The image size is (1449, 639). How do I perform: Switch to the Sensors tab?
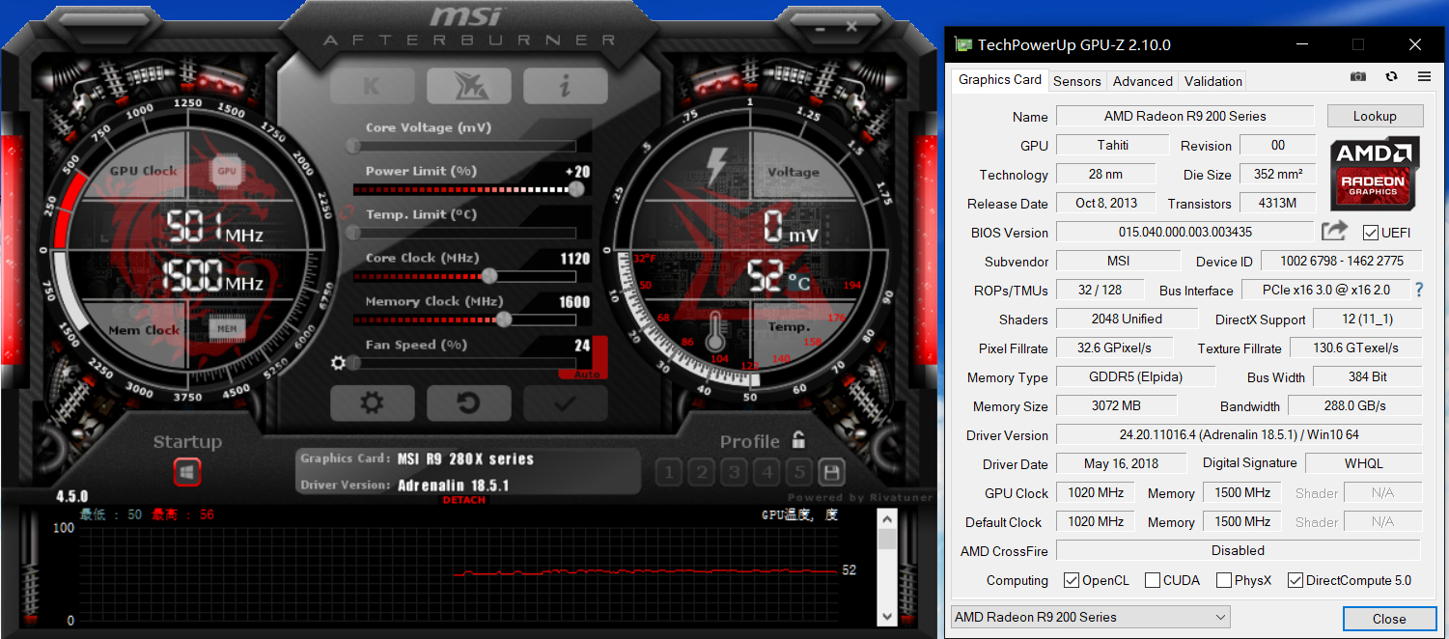pos(1076,81)
